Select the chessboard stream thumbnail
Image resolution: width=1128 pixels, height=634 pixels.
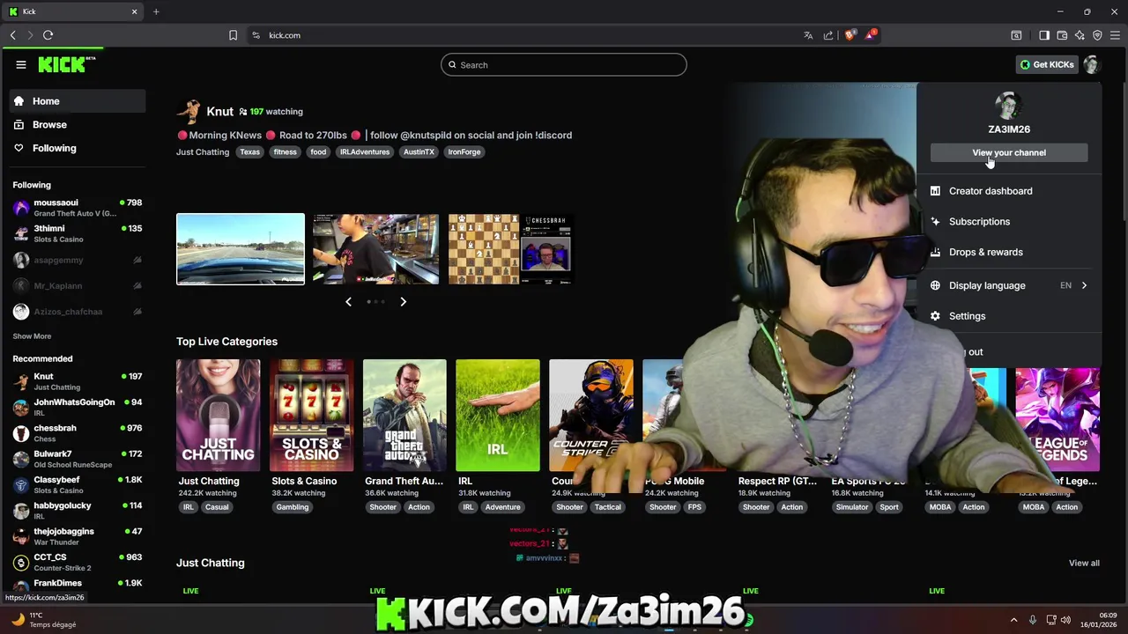(511, 249)
